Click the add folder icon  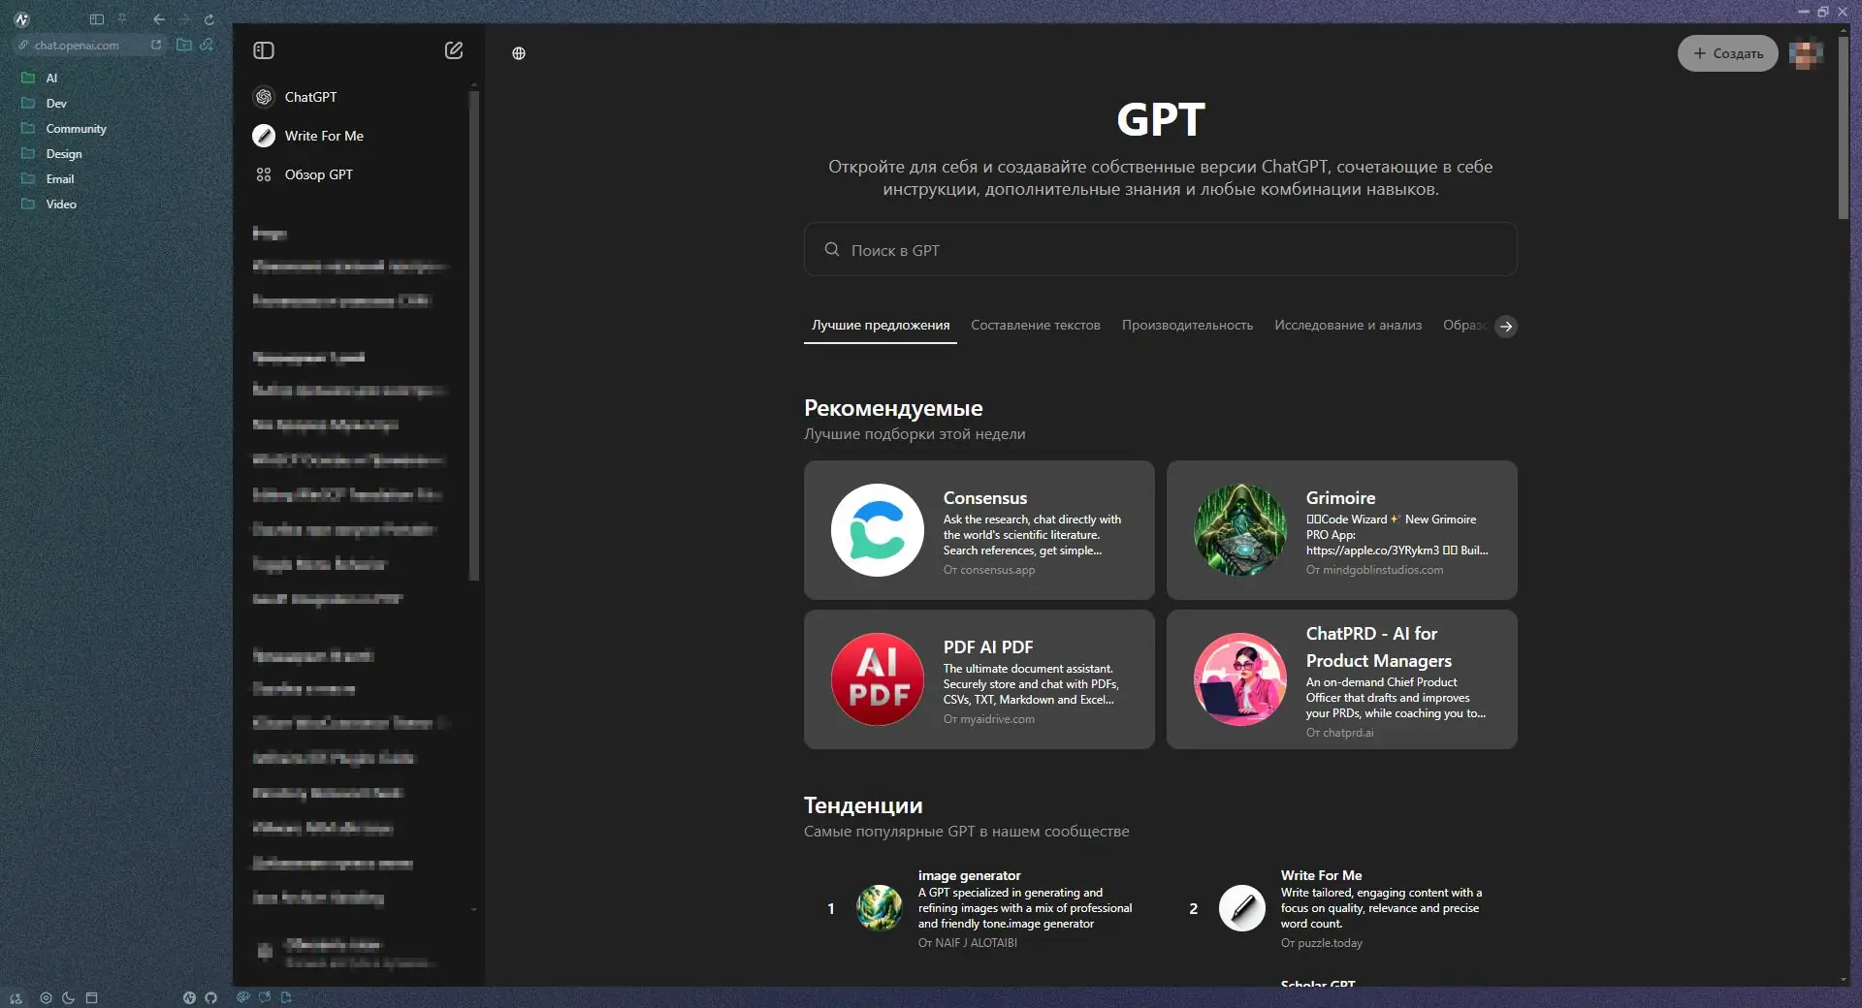[x=183, y=45]
